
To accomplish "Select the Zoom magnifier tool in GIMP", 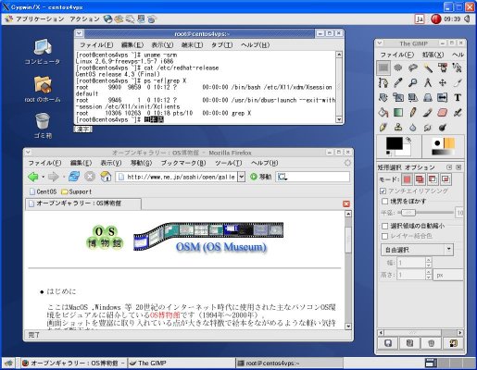I will coord(413,82).
